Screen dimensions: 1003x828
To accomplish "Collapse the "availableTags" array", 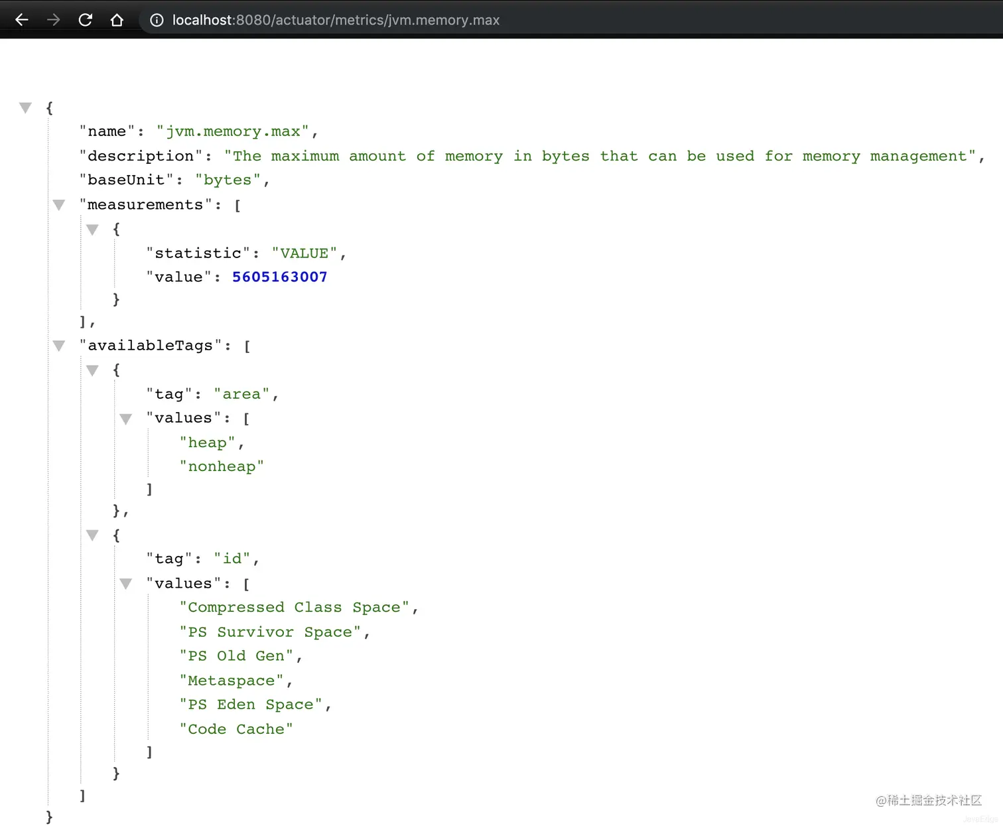I will click(x=59, y=346).
